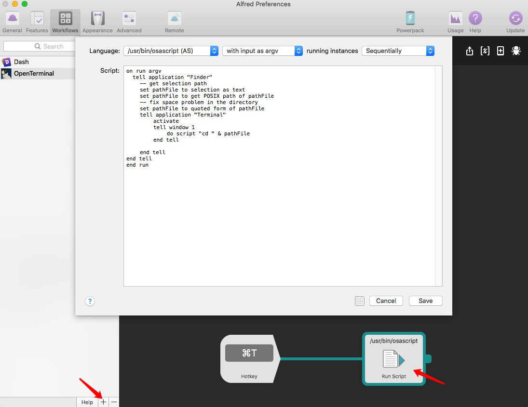The width and height of the screenshot is (528, 407).
Task: Click inside the Script text editor
Action: (279, 176)
